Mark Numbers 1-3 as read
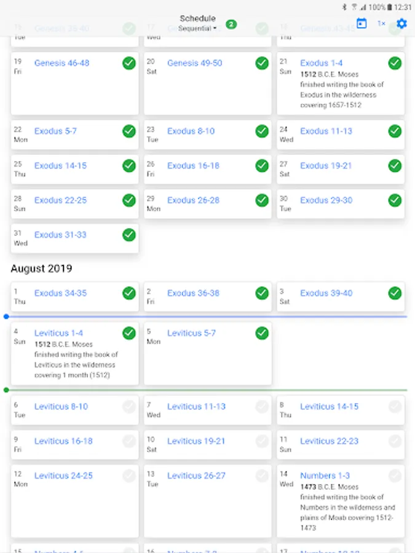Image resolution: width=415 pixels, height=553 pixels. pyautogui.click(x=395, y=475)
